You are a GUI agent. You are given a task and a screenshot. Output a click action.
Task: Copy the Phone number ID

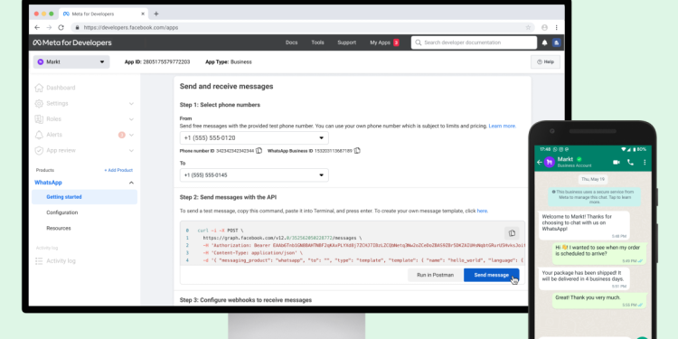(x=259, y=150)
